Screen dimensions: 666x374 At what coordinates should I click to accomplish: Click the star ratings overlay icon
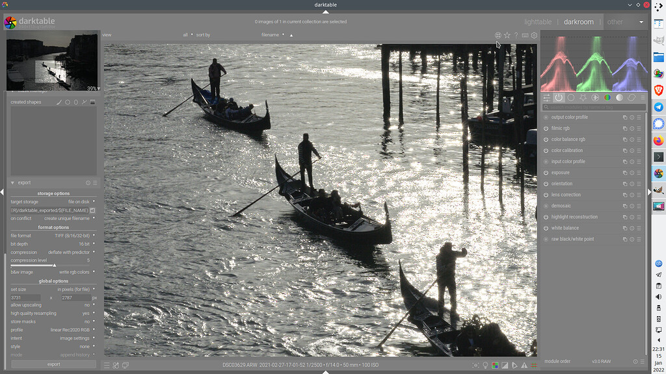click(x=507, y=35)
